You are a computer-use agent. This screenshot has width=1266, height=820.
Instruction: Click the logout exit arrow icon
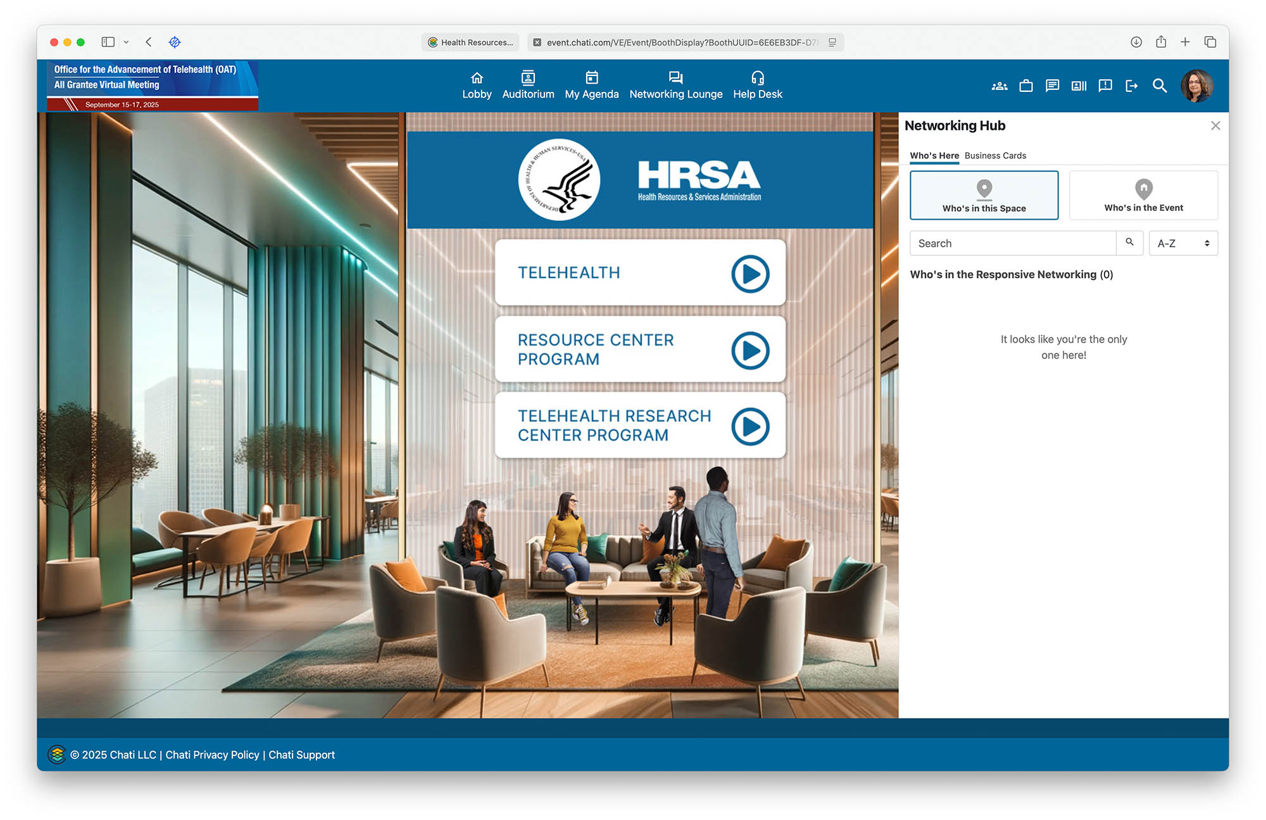pyautogui.click(x=1132, y=86)
